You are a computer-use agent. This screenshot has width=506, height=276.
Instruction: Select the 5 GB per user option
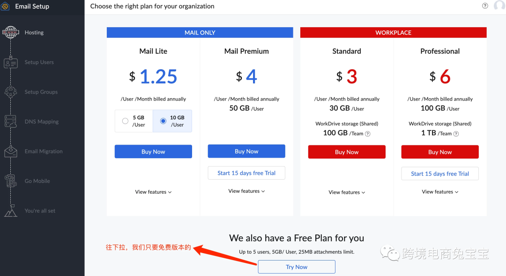click(x=125, y=121)
